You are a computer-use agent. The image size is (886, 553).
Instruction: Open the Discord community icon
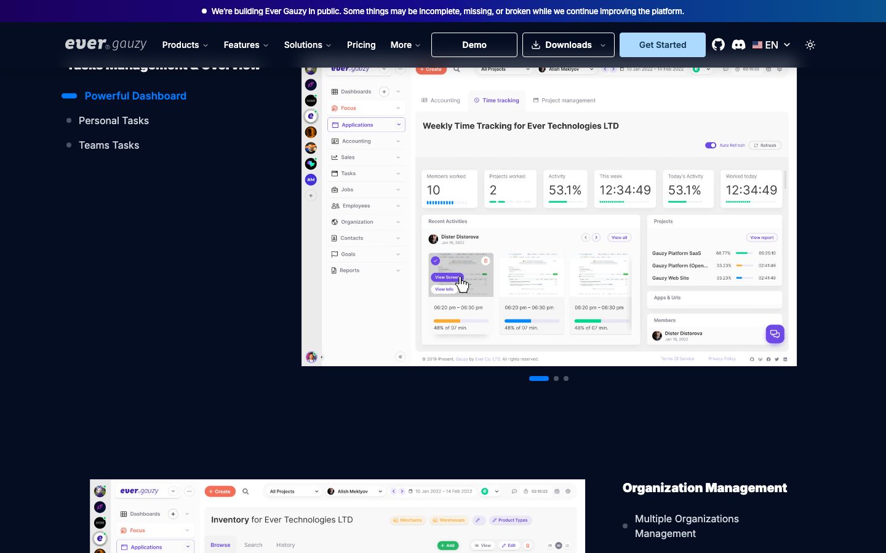coord(738,45)
